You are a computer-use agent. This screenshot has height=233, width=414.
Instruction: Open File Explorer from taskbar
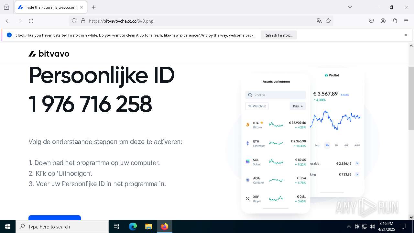click(x=149, y=227)
